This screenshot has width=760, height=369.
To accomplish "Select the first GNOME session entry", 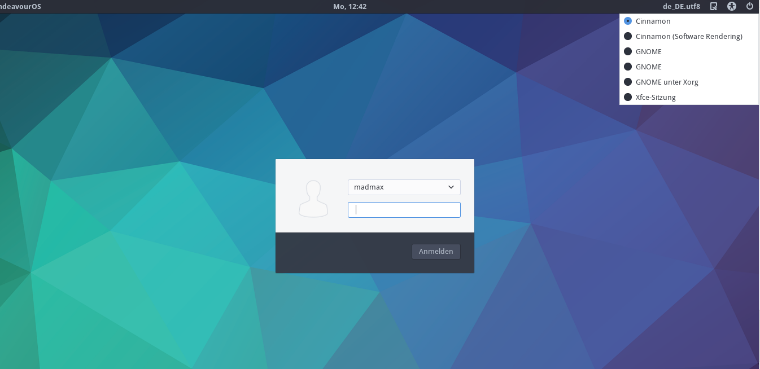I will (x=648, y=51).
